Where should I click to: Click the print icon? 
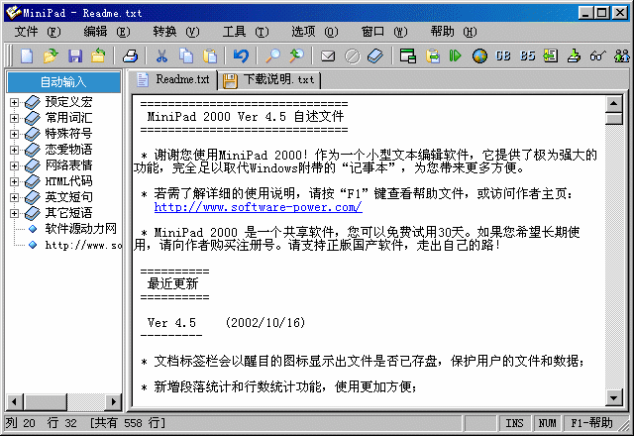(x=130, y=55)
